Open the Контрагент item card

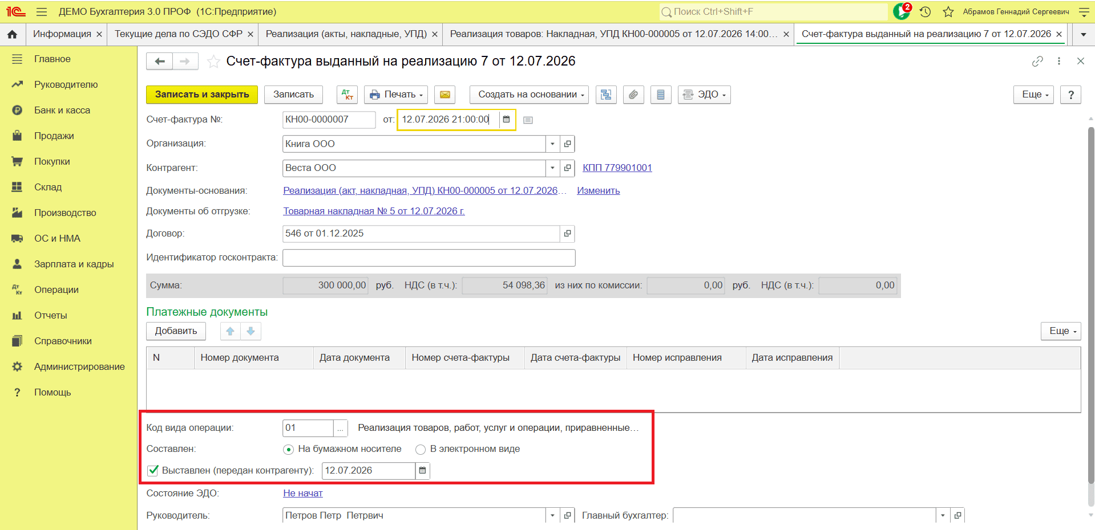click(x=567, y=168)
